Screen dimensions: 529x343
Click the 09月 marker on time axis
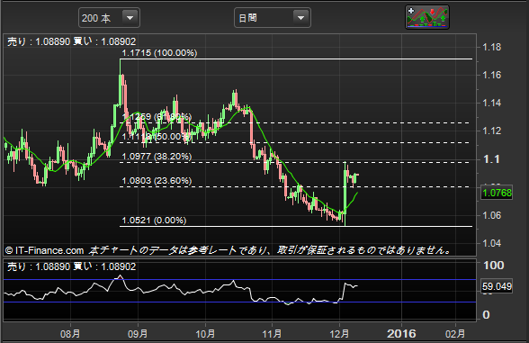tap(138, 334)
